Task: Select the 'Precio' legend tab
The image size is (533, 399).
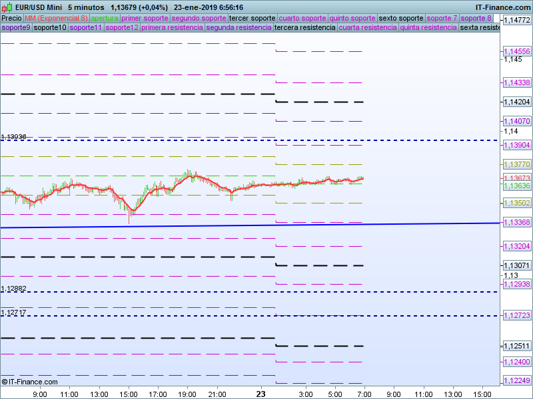Action: click(x=11, y=18)
